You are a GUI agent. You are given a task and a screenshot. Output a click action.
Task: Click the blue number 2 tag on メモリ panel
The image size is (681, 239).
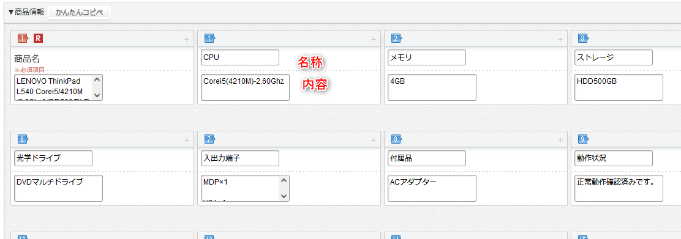pos(396,39)
